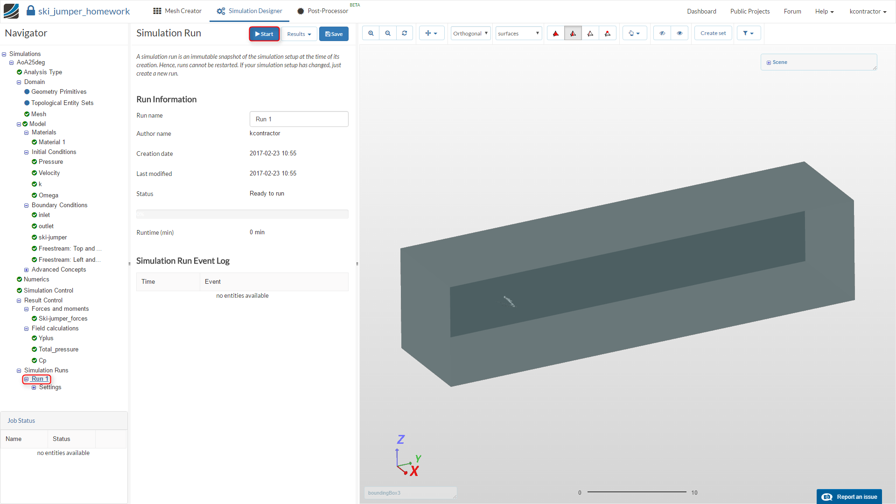
Task: Click the scale bar at bottom of viewer
Action: (x=637, y=492)
